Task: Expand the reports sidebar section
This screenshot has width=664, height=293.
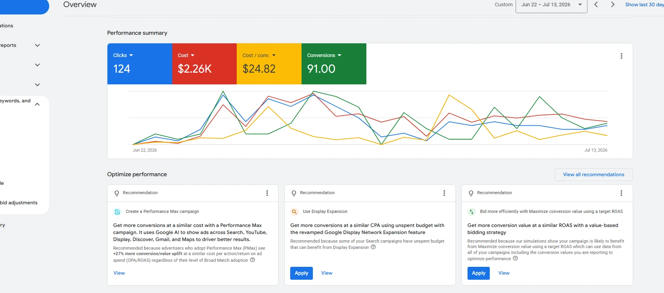Action: click(37, 45)
